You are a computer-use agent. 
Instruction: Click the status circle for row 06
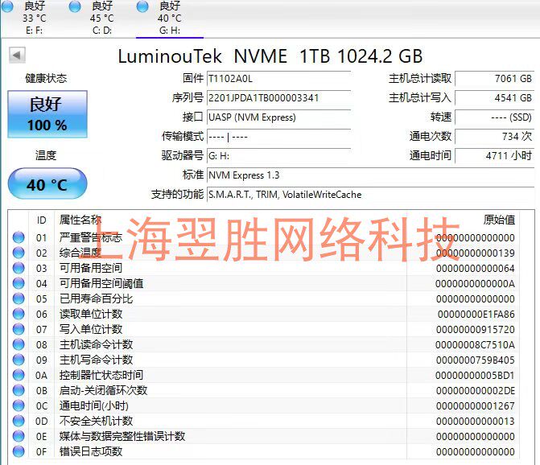19,314
